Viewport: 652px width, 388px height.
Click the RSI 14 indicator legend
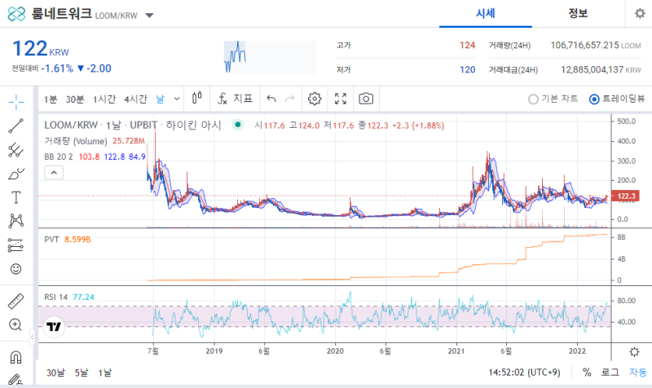click(55, 297)
